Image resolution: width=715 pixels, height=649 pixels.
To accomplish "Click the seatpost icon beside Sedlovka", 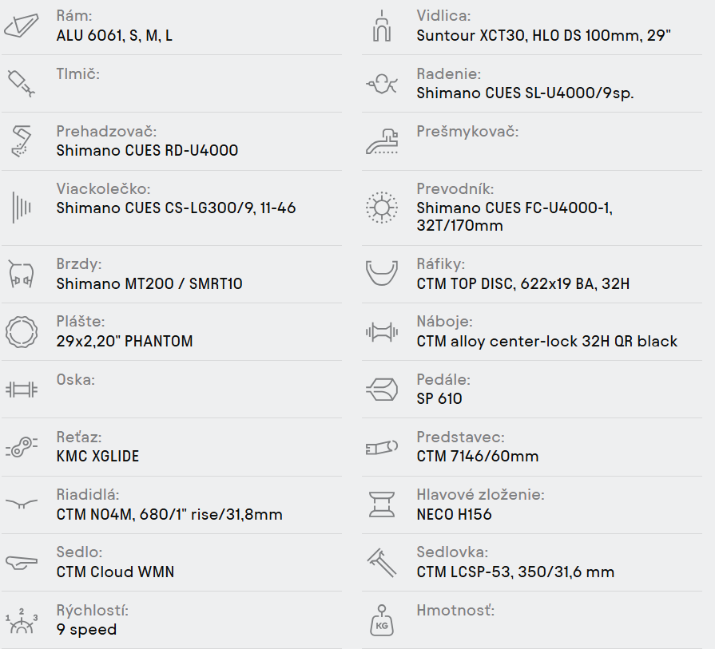I will click(382, 563).
